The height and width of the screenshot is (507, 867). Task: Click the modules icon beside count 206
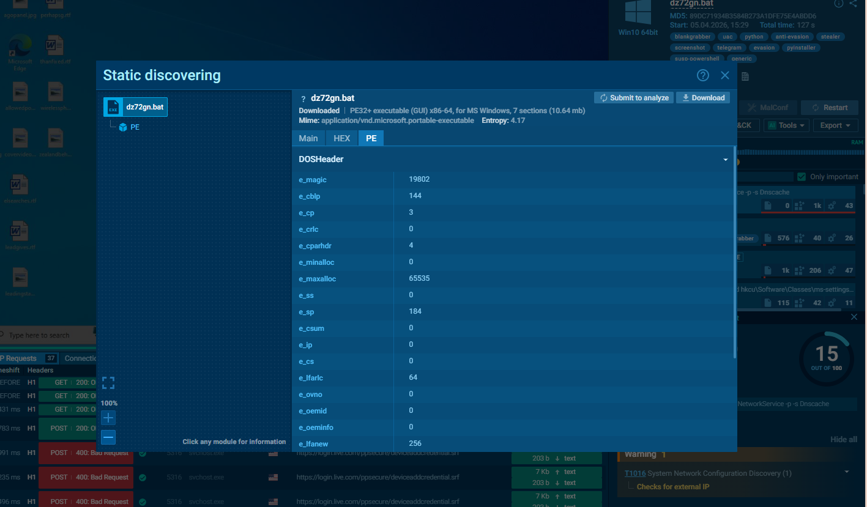point(798,270)
